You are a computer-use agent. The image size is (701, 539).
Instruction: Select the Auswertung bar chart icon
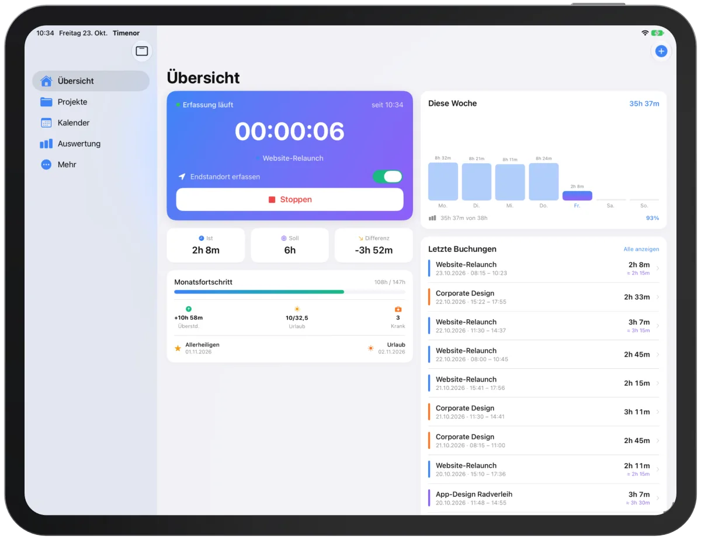click(x=46, y=144)
